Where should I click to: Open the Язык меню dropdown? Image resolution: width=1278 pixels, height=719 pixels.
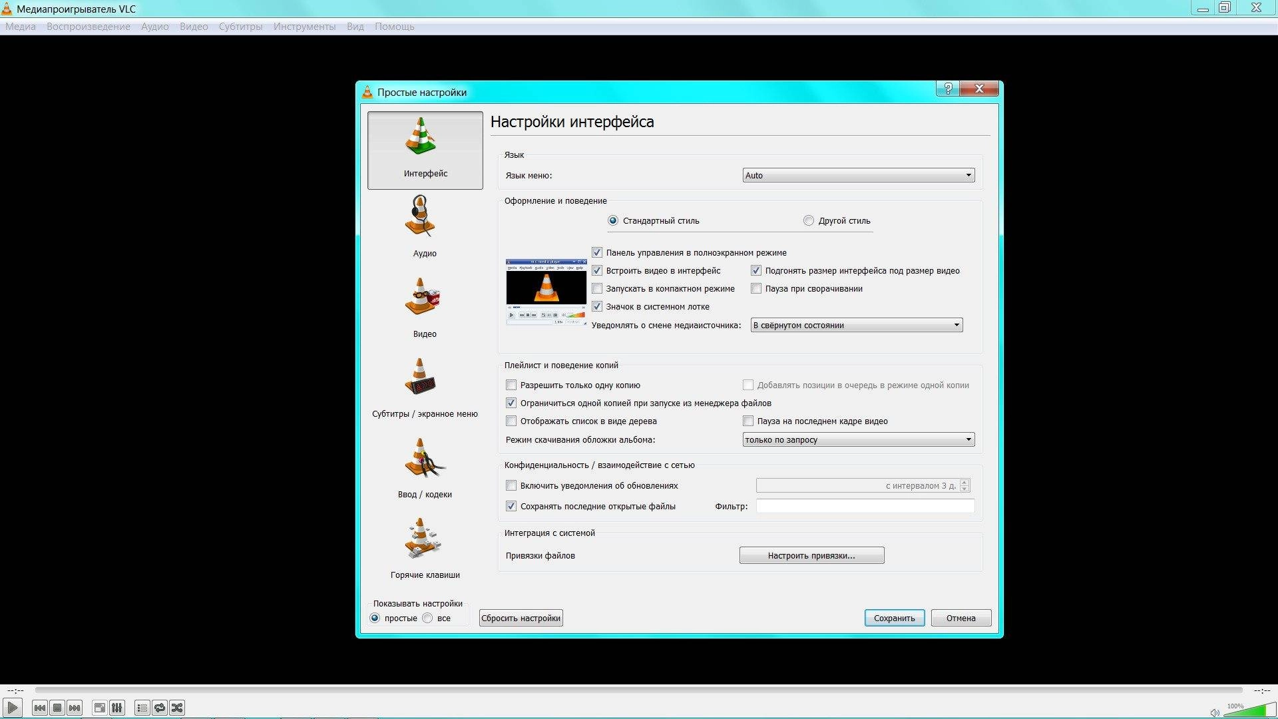[x=859, y=175]
